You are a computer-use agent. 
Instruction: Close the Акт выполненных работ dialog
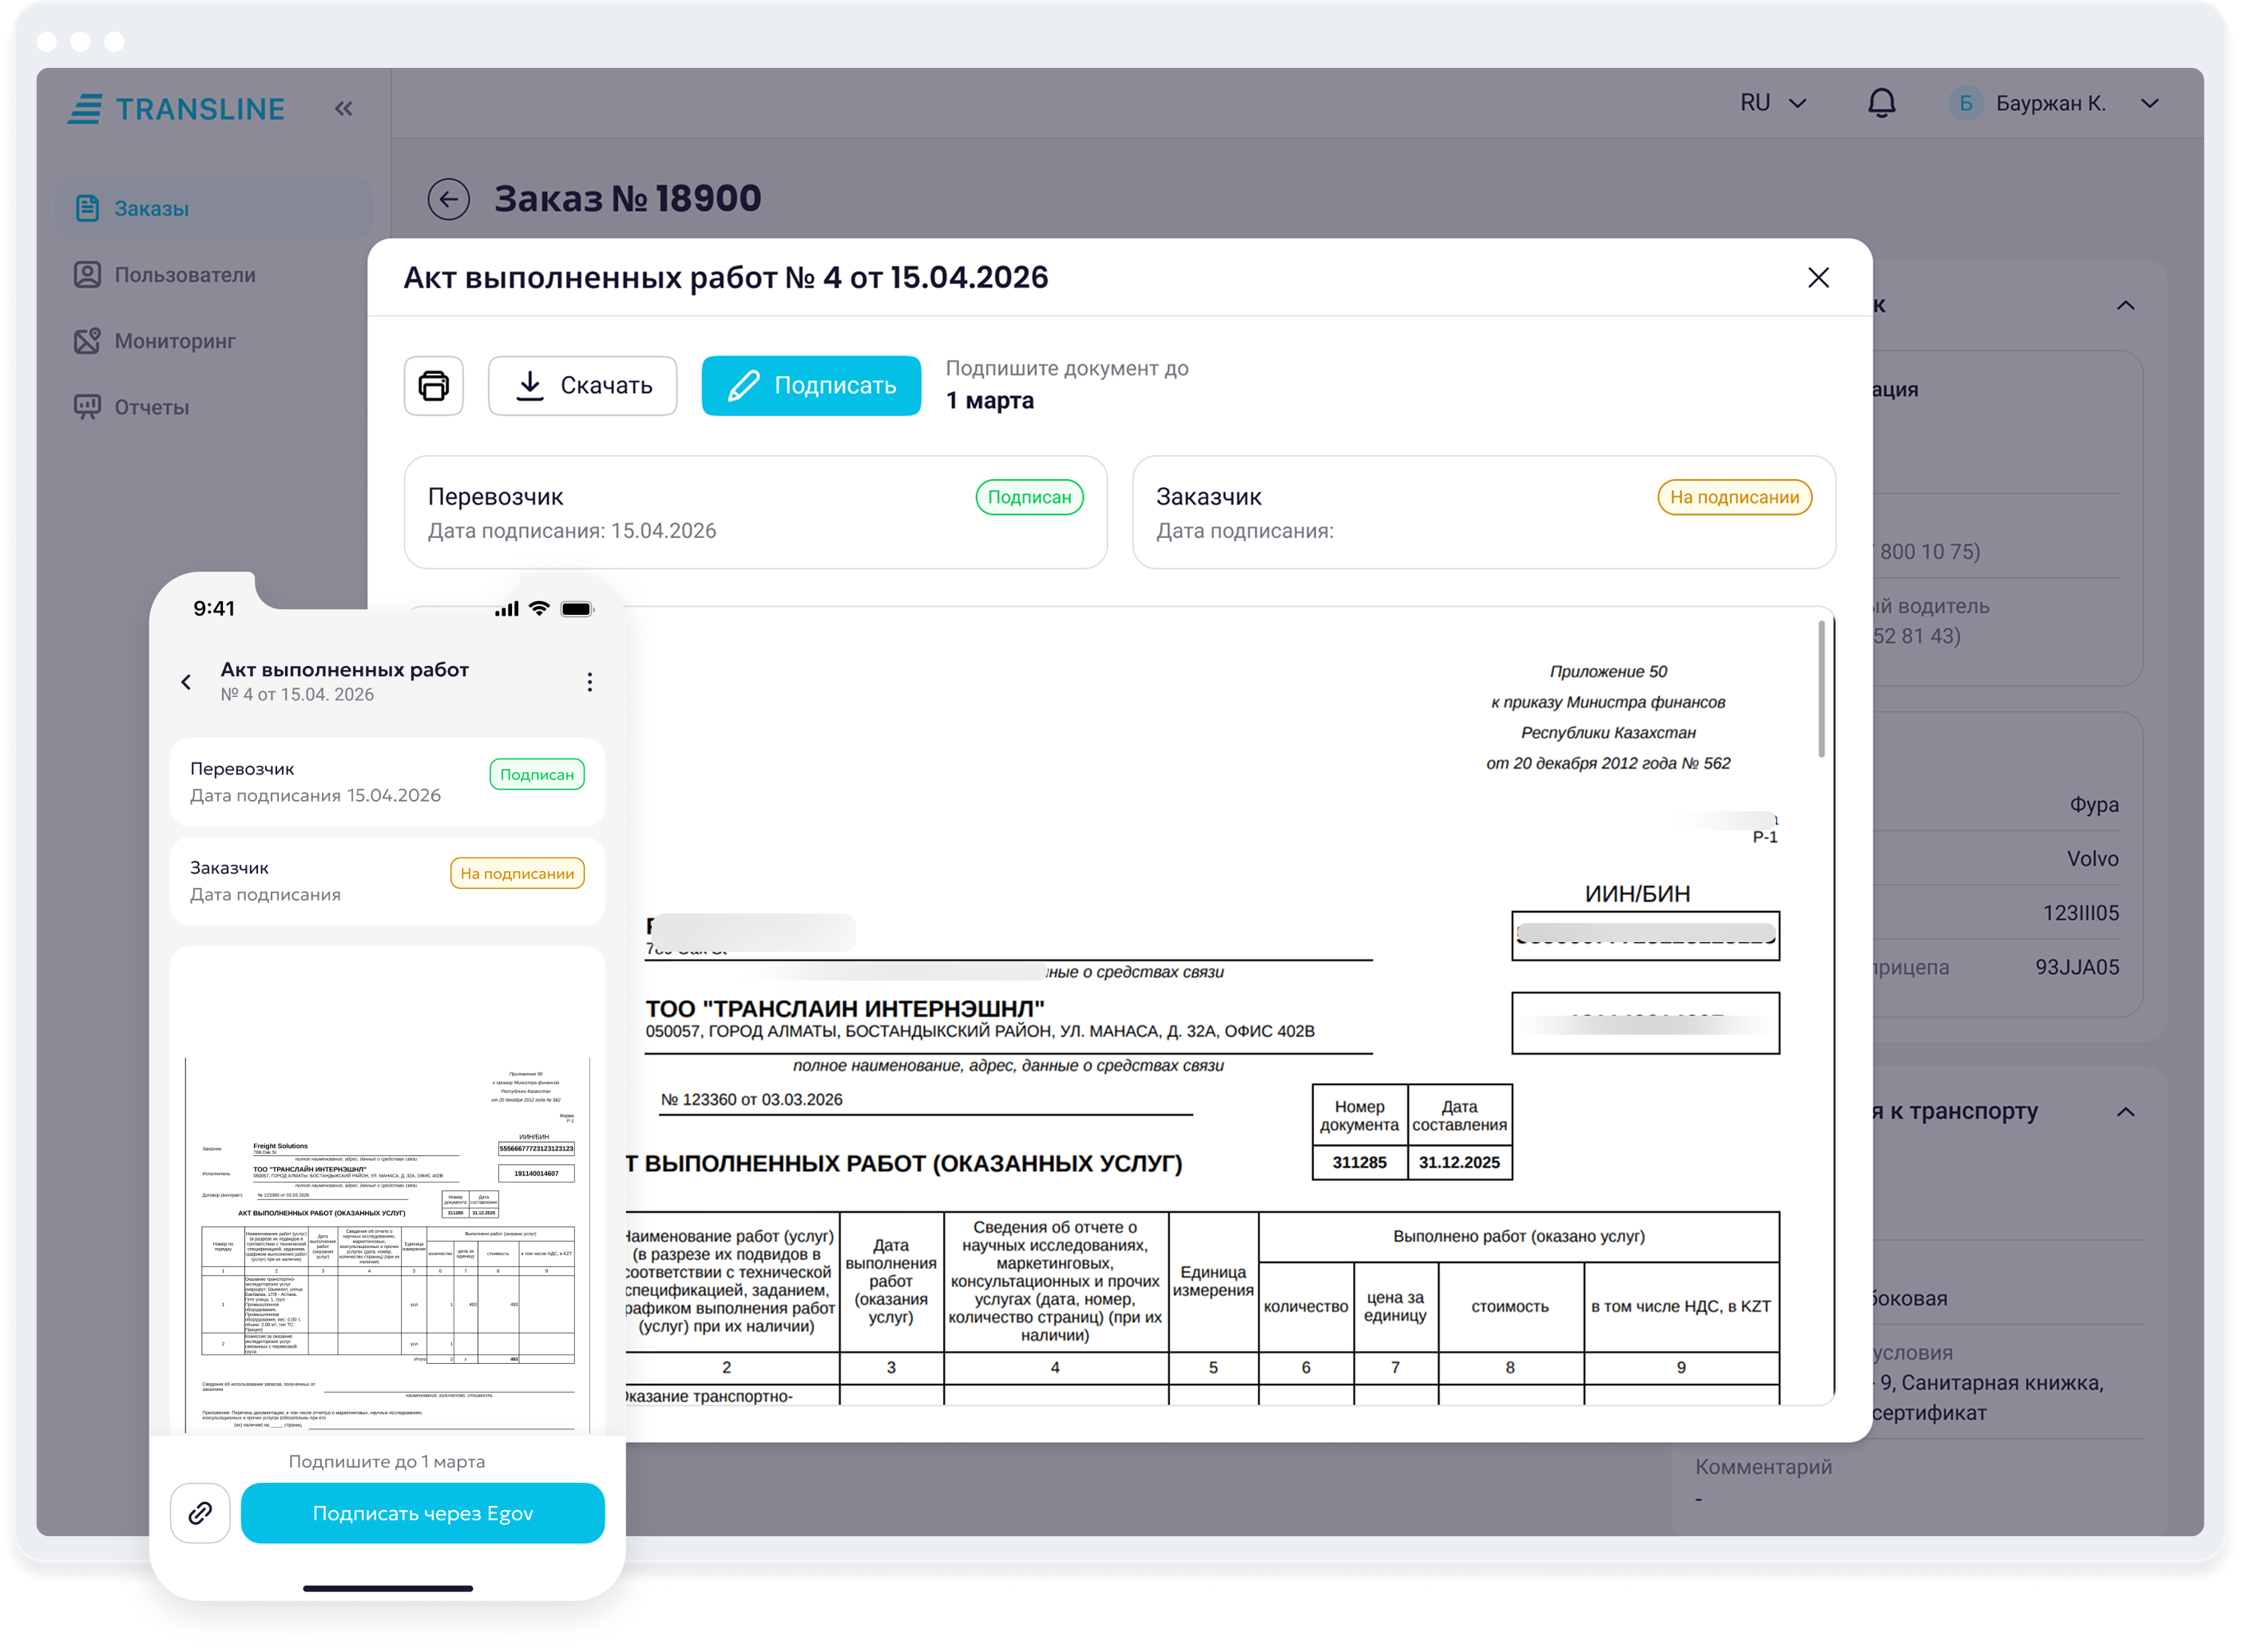[x=1818, y=277]
